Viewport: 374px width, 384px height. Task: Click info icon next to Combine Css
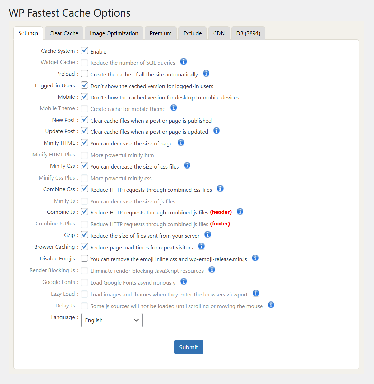click(220, 189)
